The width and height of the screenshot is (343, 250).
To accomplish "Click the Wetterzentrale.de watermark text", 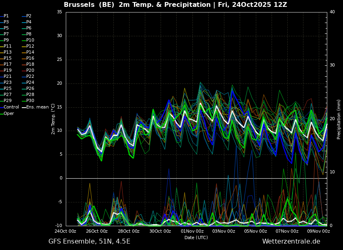I will click(x=291, y=242).
